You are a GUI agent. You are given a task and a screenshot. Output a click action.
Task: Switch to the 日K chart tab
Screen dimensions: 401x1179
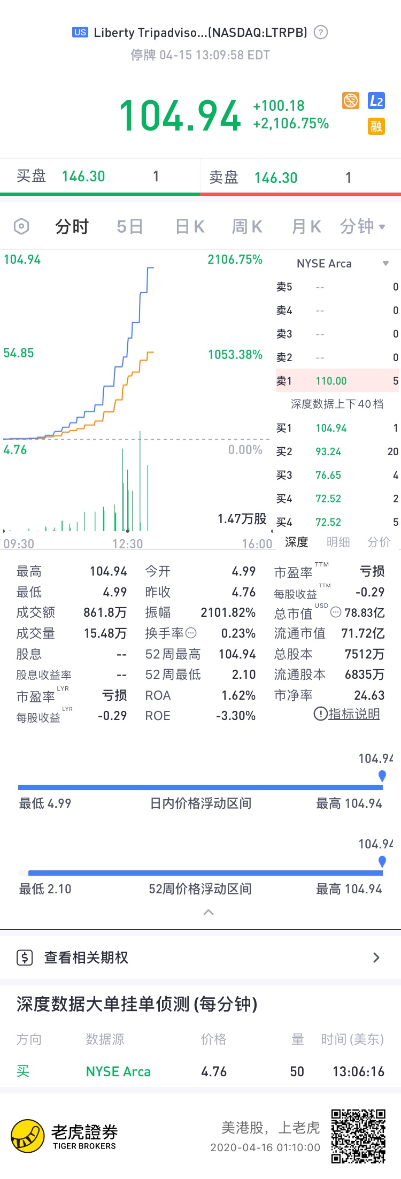tap(190, 226)
